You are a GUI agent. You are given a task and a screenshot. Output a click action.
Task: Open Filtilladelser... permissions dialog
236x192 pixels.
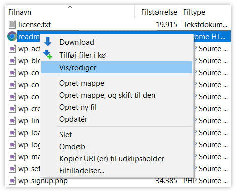tap(82, 171)
